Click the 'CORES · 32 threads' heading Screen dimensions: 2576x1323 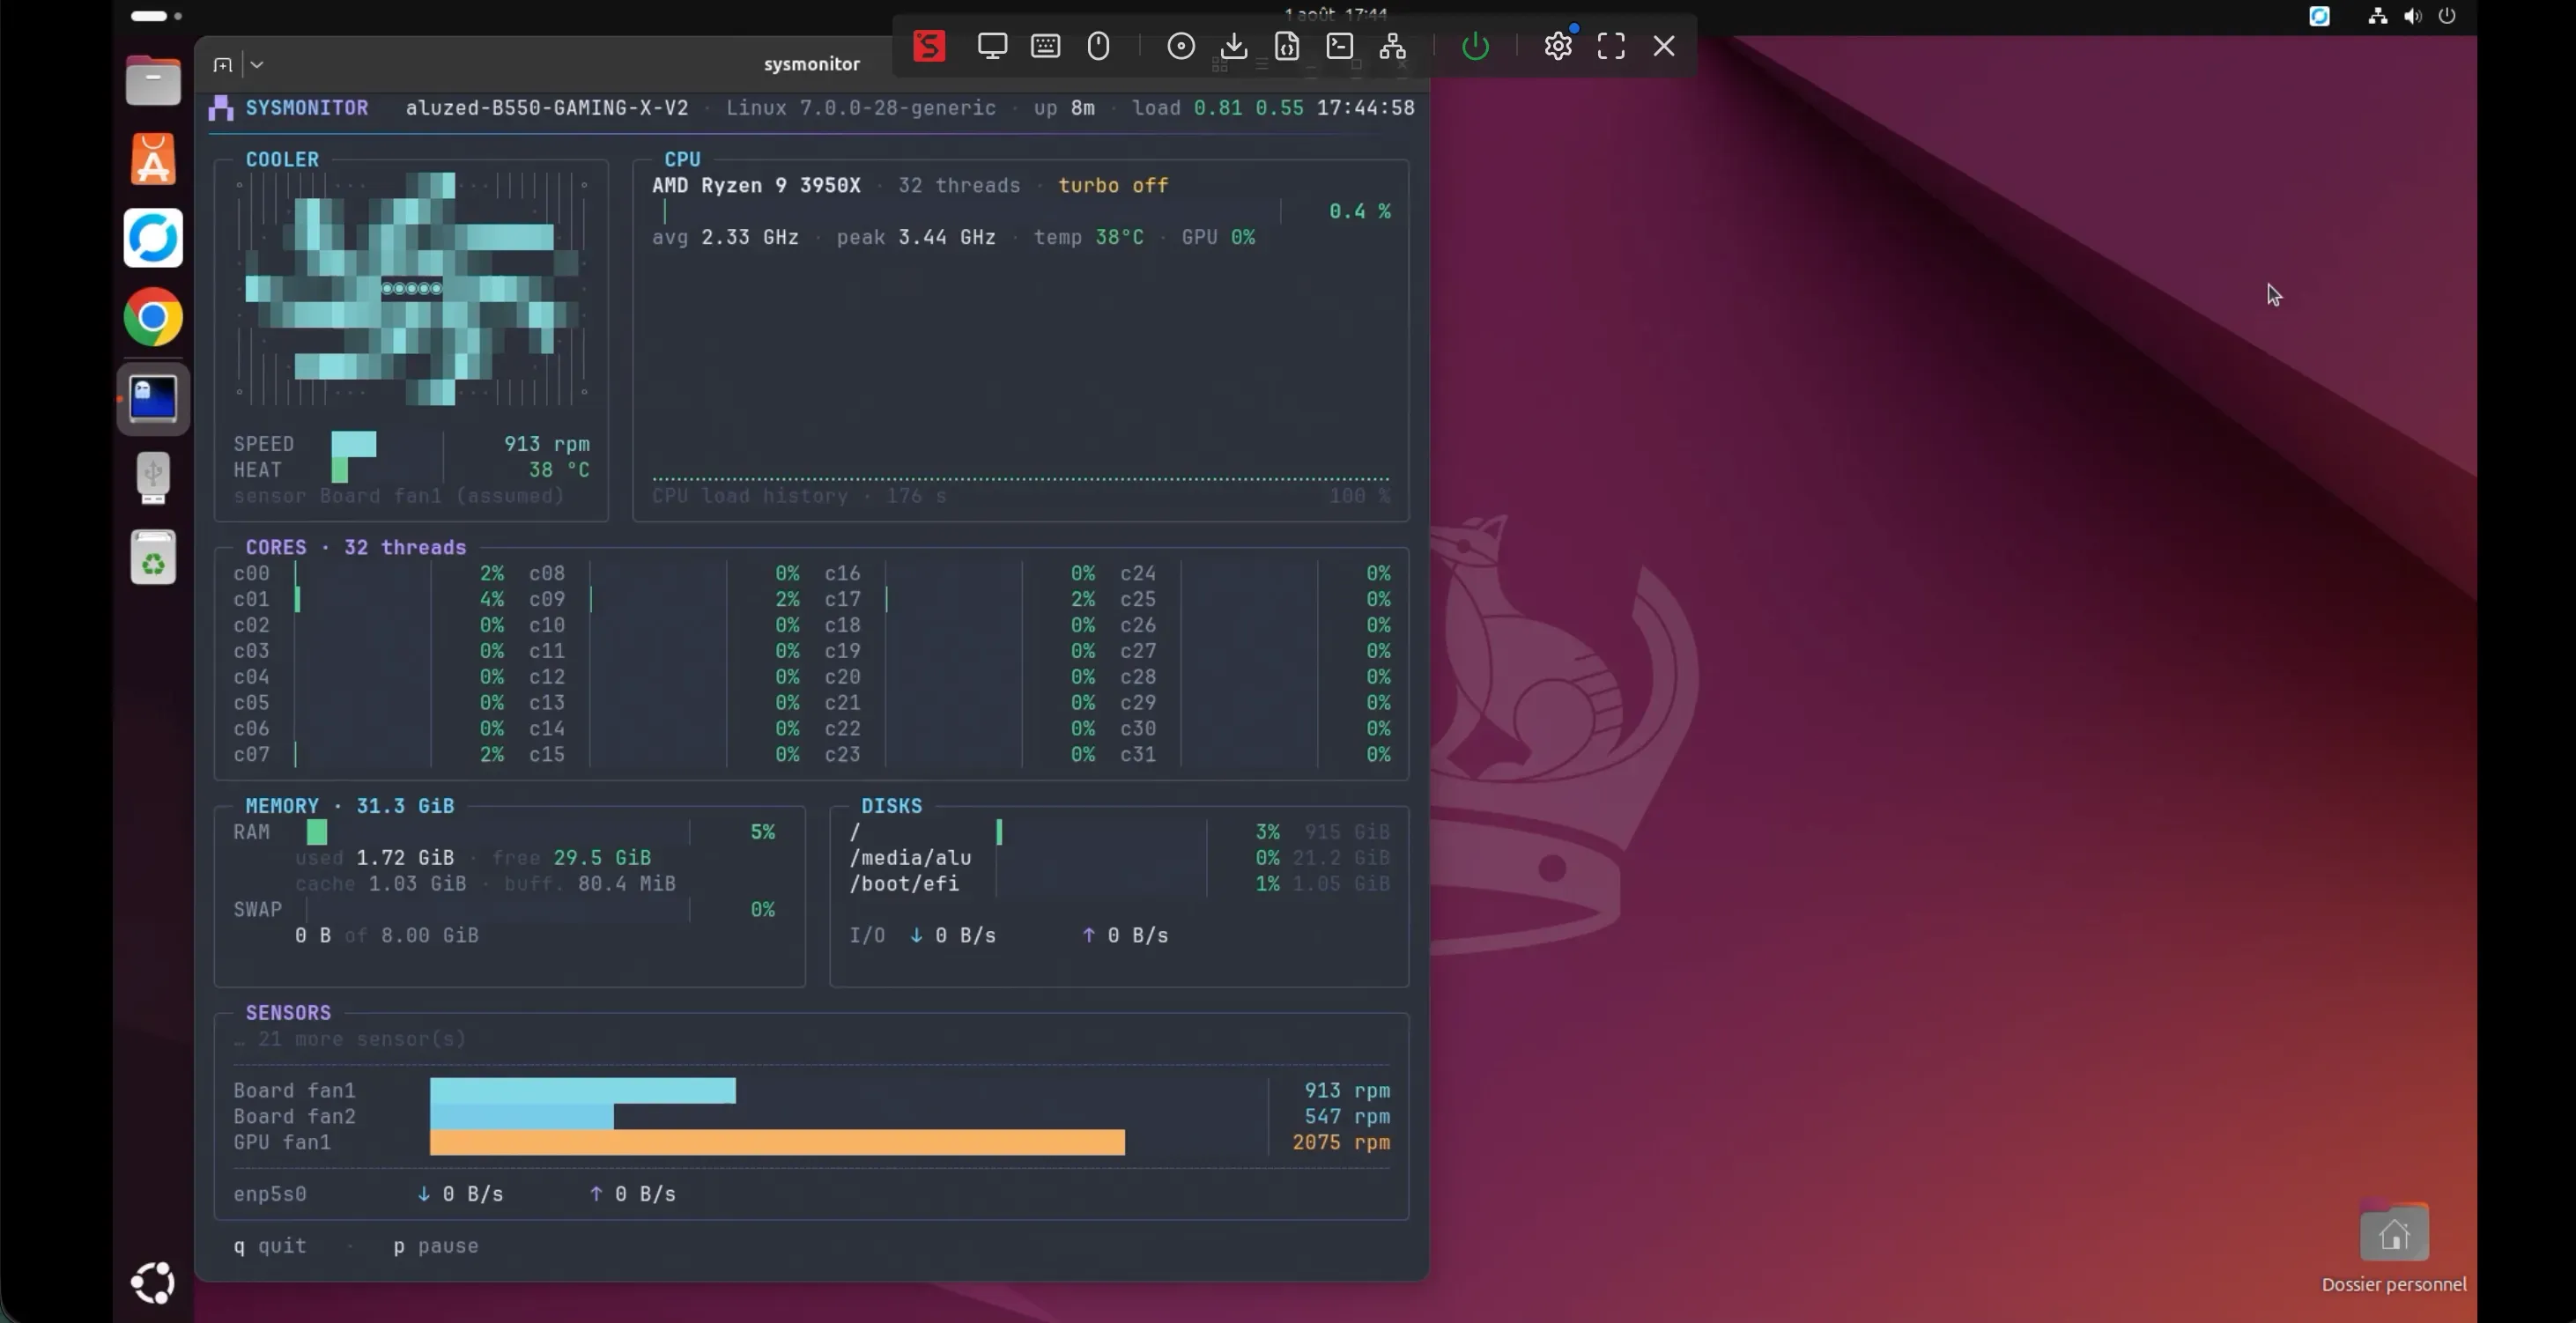pyautogui.click(x=356, y=548)
